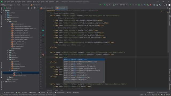The image size is (171, 96).
Task: Expand the navigation folder
Action: pyautogui.click(x=8, y=57)
